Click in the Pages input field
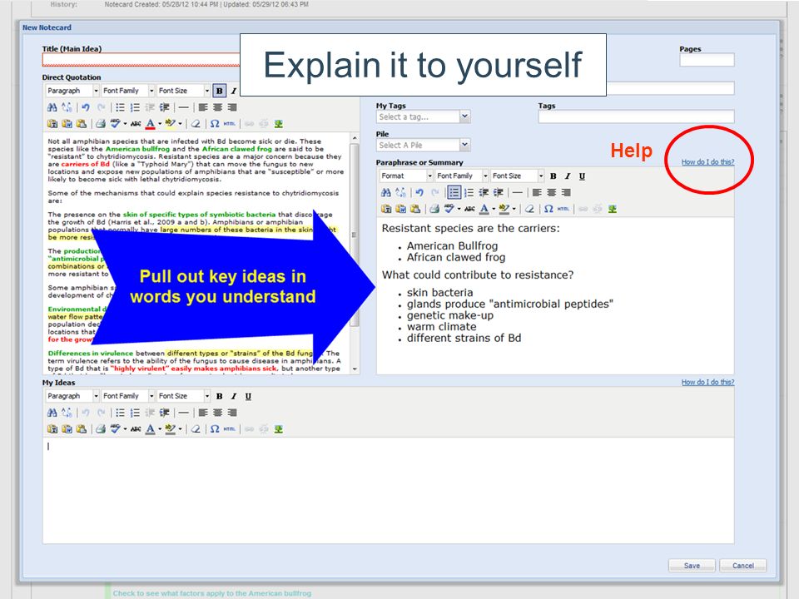Screen dimensions: 799x599 707,60
